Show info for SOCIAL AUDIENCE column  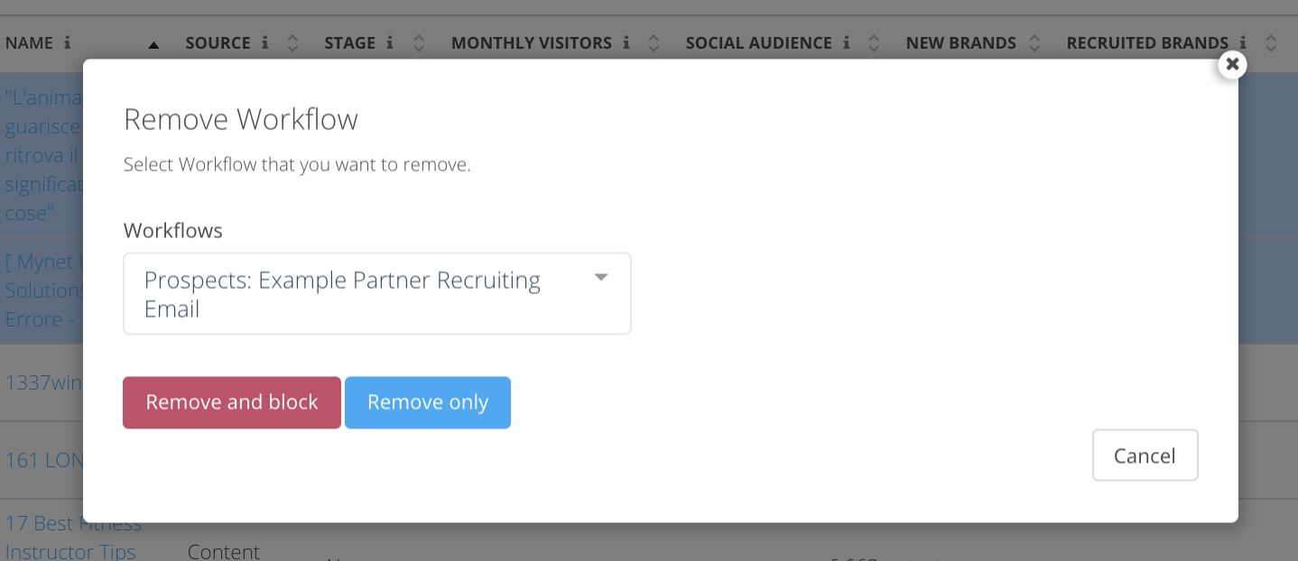coord(847,42)
